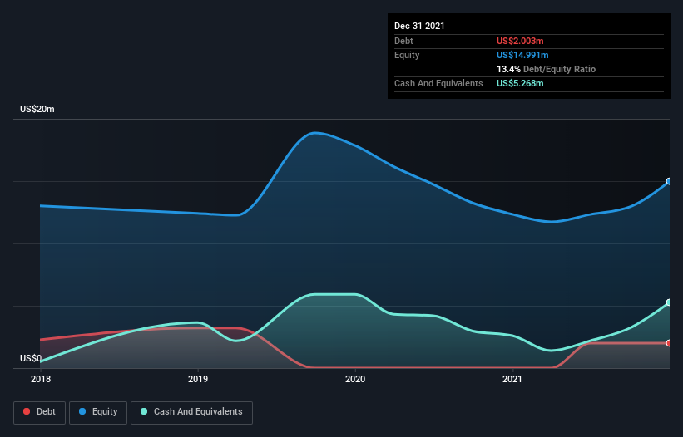Screen dimensions: 683x437
Task: Click the red Debt endpoint marker
Action: [669, 343]
